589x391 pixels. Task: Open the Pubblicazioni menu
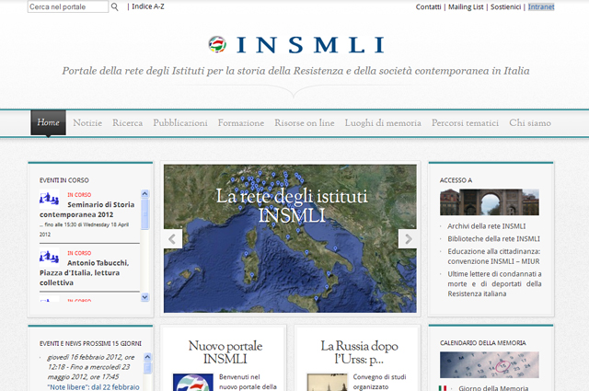pyautogui.click(x=180, y=123)
